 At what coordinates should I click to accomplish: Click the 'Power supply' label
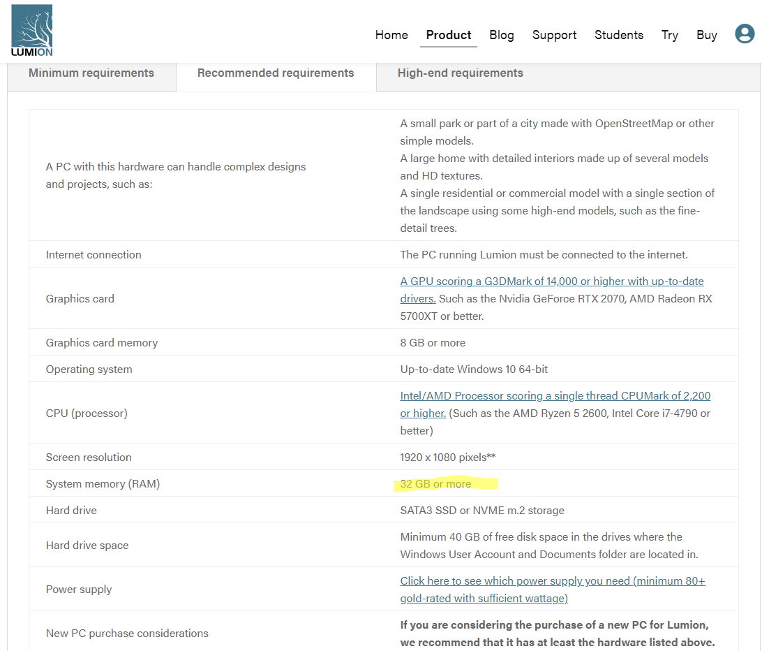point(79,590)
